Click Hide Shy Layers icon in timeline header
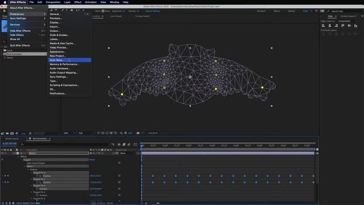364x205 pixels. pyautogui.click(x=119, y=145)
